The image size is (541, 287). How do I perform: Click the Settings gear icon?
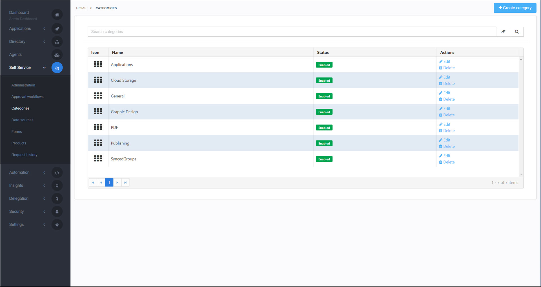[57, 225]
